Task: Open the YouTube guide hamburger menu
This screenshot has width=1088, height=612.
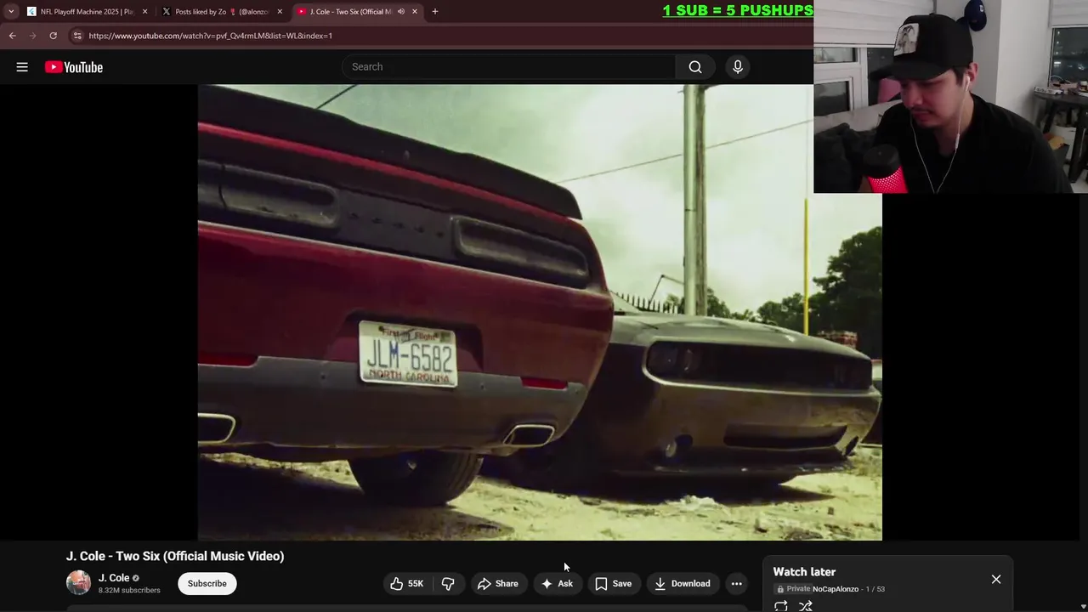Action: [x=22, y=67]
